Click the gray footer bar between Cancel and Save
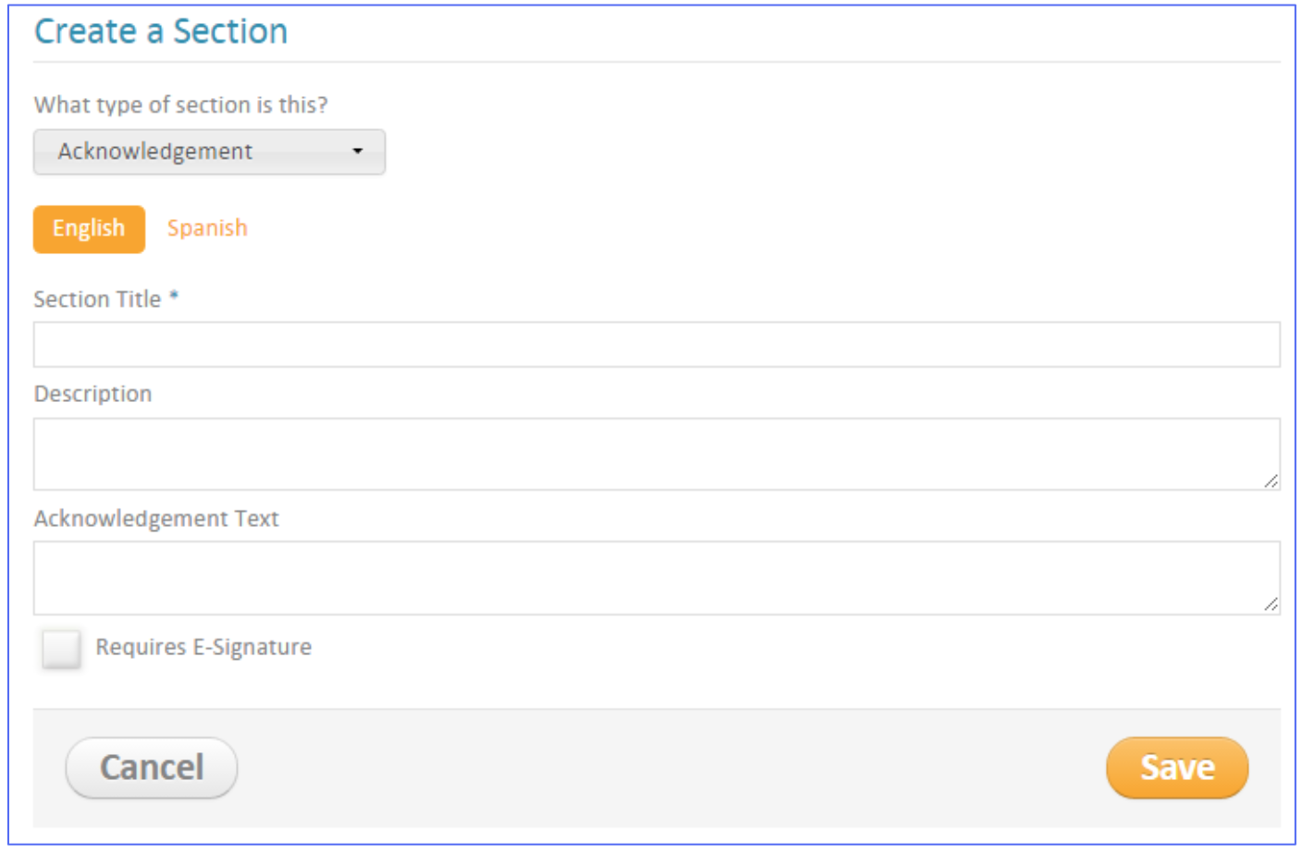1302x852 pixels. 666,767
